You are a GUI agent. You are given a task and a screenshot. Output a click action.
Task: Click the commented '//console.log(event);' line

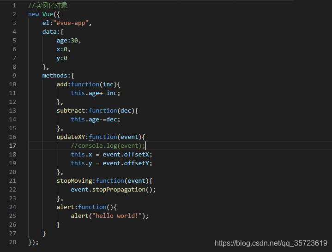[x=108, y=145]
